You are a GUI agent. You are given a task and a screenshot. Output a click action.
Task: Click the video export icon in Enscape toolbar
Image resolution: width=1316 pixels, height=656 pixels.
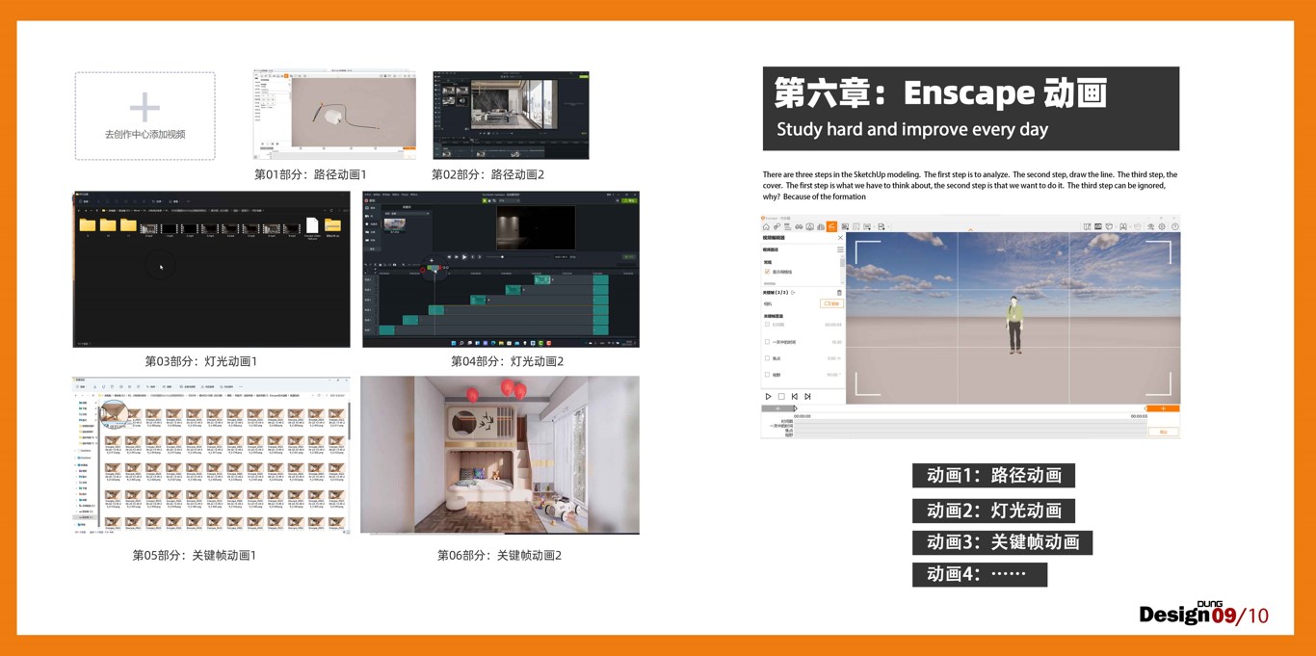pos(868,227)
